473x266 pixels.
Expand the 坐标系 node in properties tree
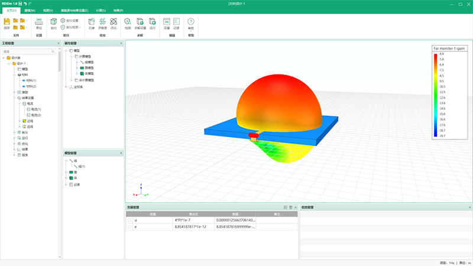[67, 87]
